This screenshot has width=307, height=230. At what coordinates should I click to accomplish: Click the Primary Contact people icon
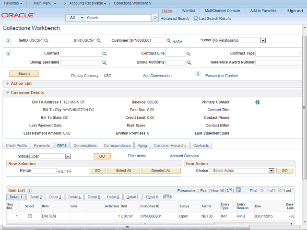click(258, 102)
